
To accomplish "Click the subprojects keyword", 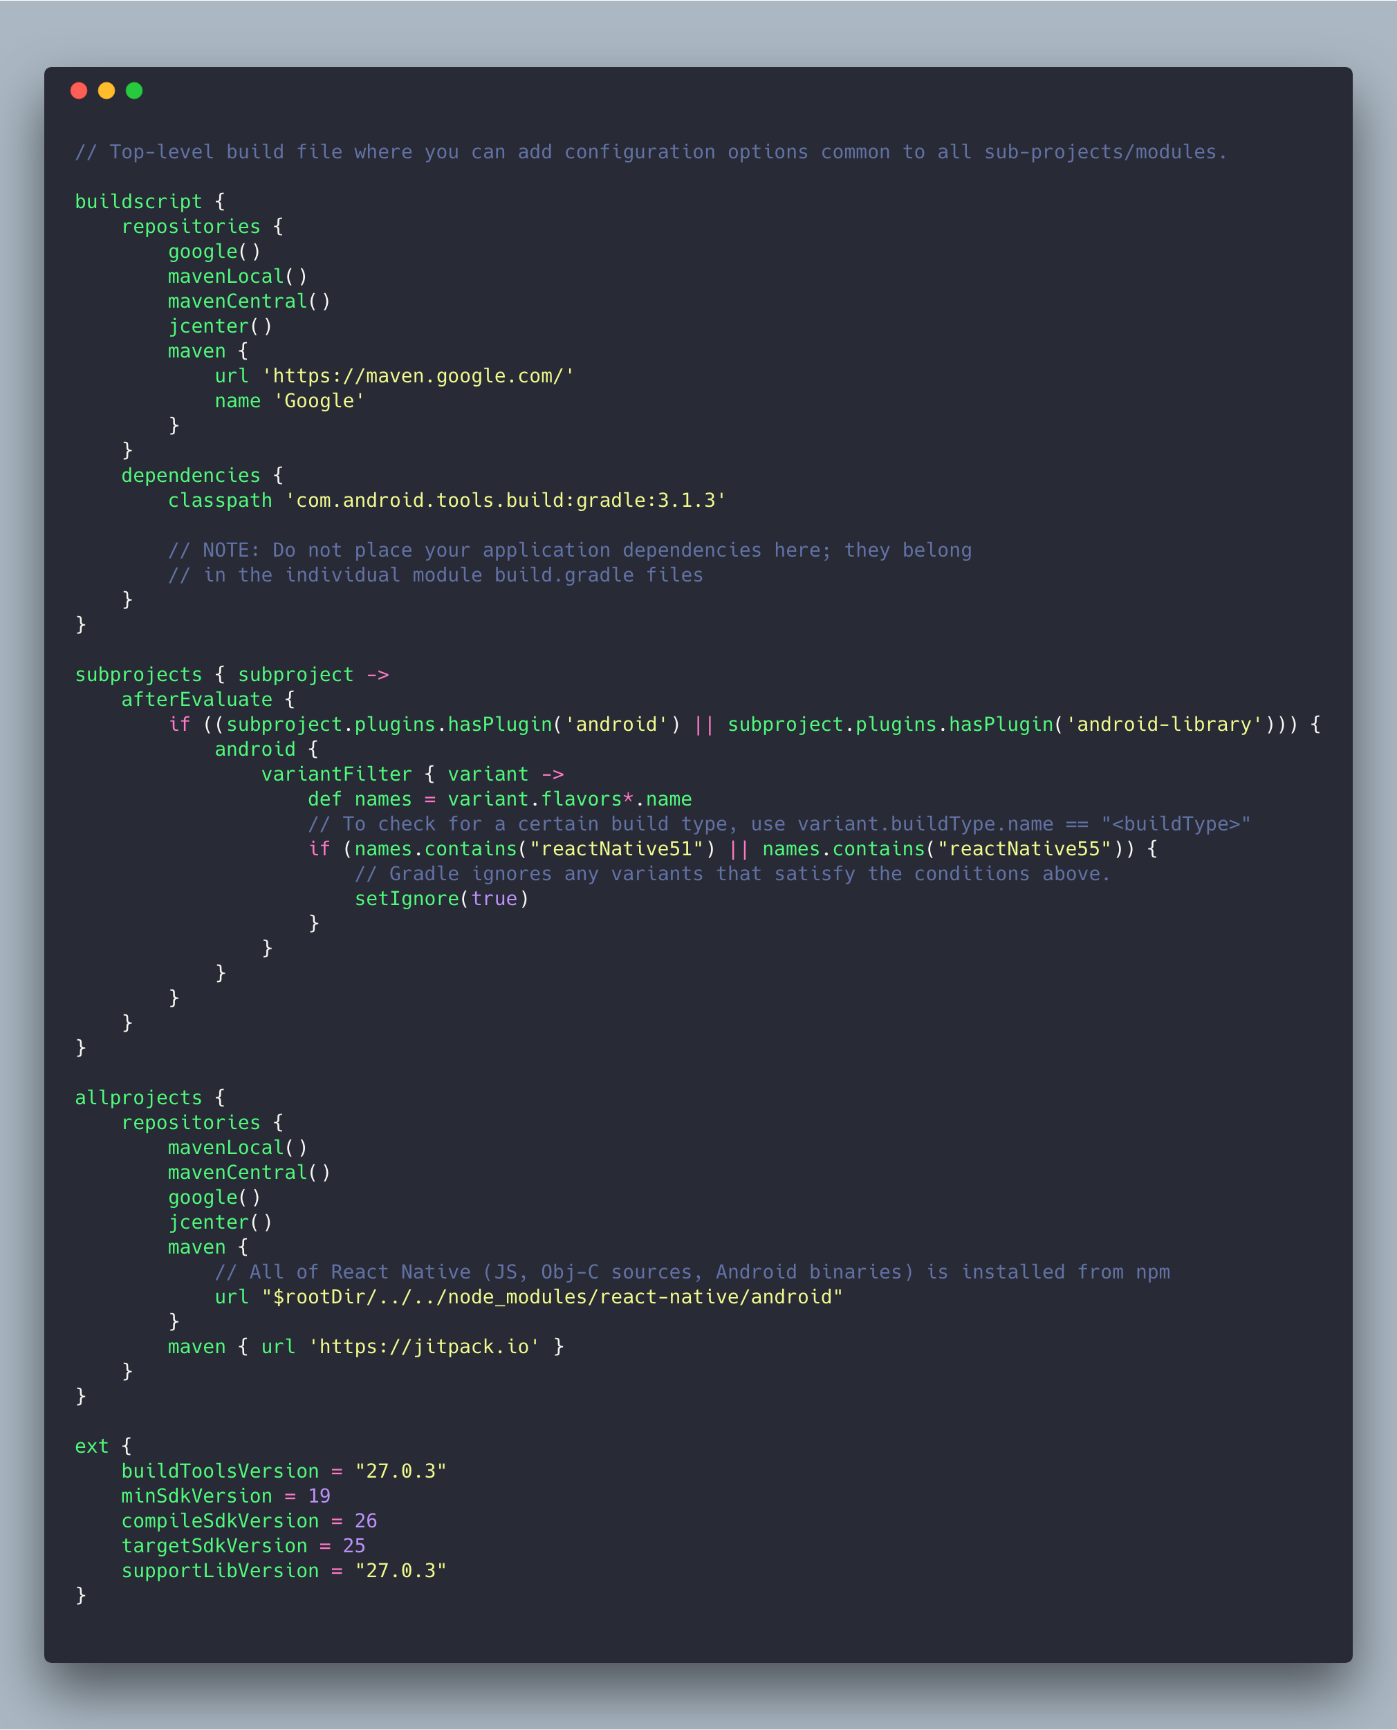I will tap(138, 674).
